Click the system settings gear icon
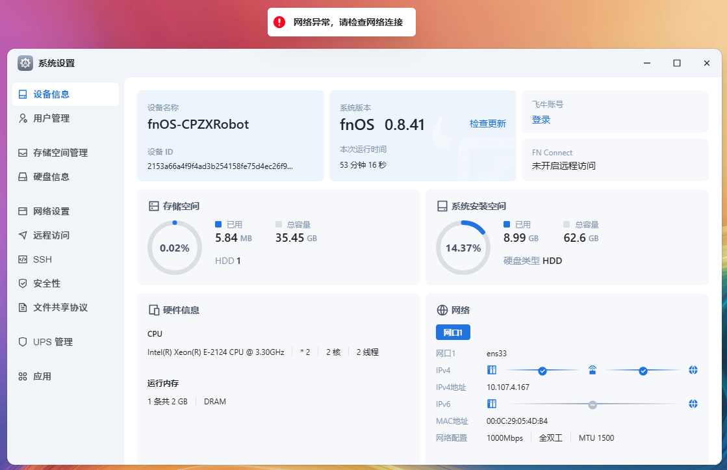The image size is (727, 470). click(x=25, y=63)
